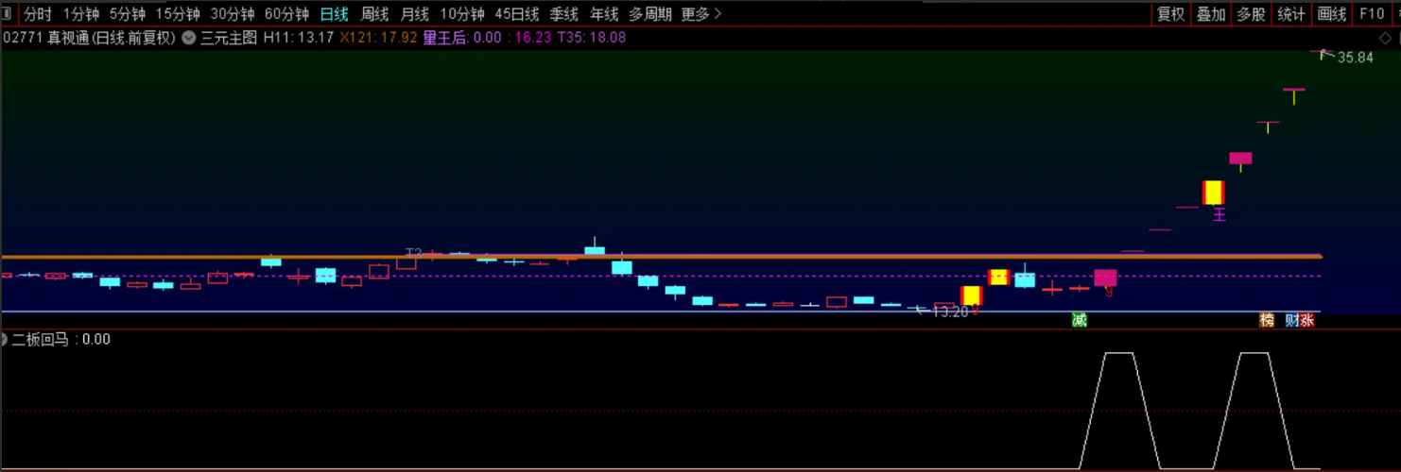The width and height of the screenshot is (1401, 472).
Task: Open the indicator dropdown beside 三元主图
Action: click(189, 38)
